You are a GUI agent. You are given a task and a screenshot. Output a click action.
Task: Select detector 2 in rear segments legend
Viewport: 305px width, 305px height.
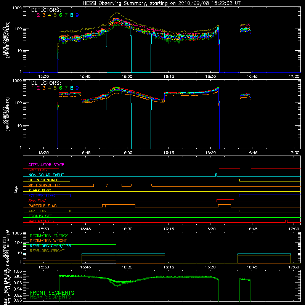(x=39, y=88)
